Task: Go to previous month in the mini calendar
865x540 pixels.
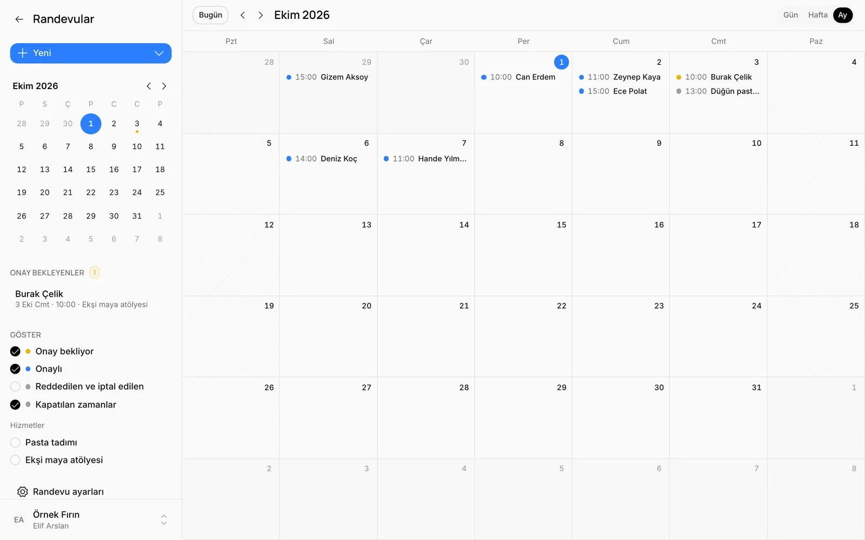Action: [x=149, y=86]
